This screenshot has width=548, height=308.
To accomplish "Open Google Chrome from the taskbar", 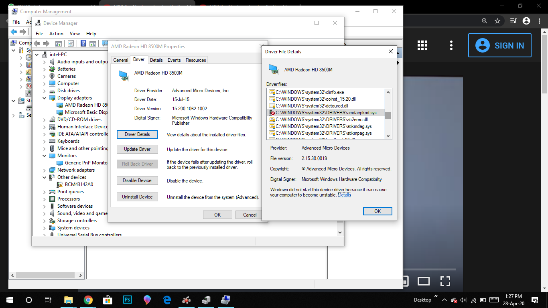I will 88,300.
